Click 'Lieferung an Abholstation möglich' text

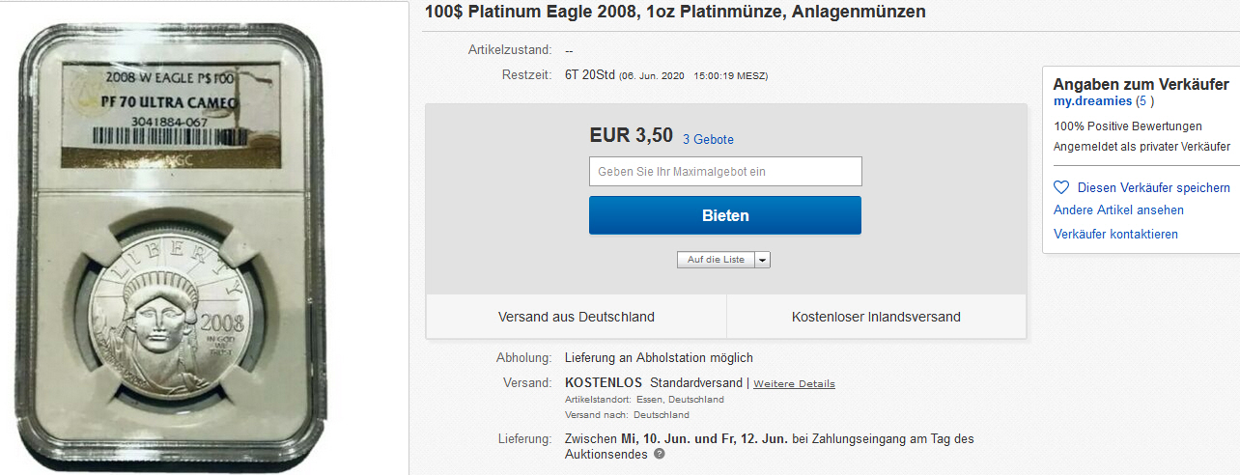(x=659, y=358)
